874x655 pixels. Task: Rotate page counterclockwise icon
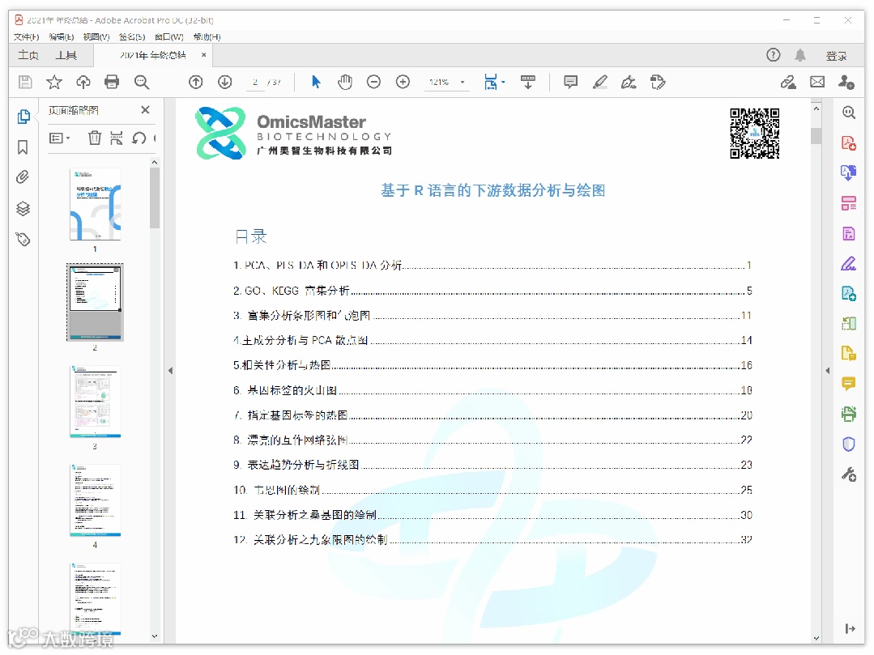point(139,138)
